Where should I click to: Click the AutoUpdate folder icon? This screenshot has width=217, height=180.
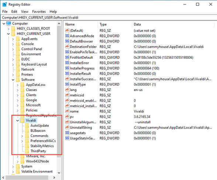point(27,126)
